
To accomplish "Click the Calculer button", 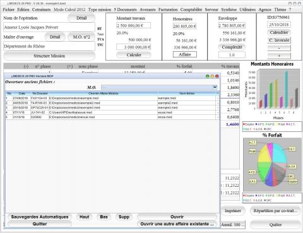I will point(134,55).
